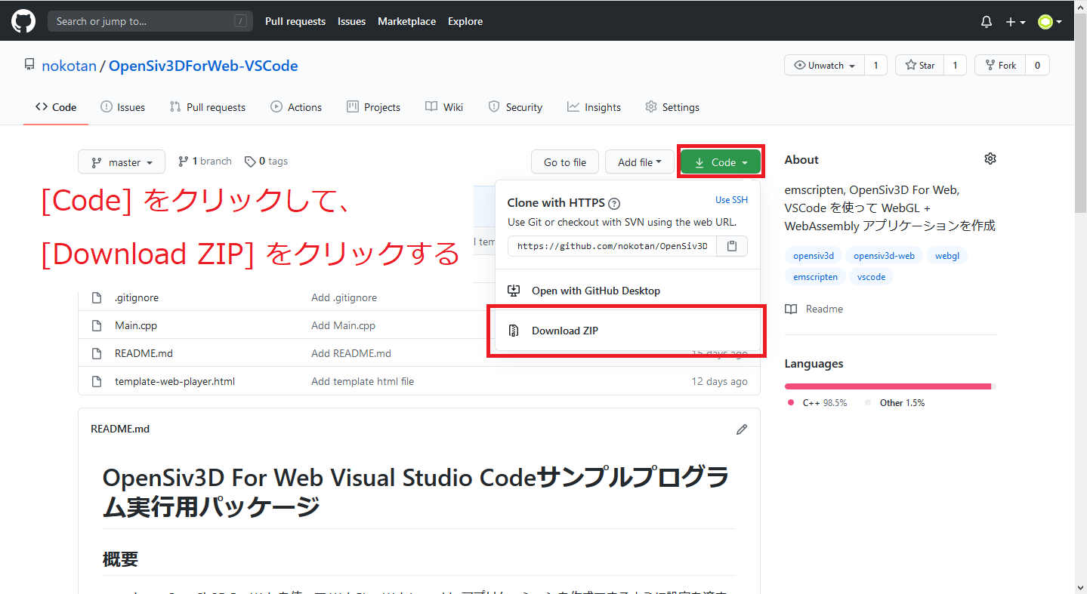Screen dimensions: 1087x594
Task: Click the fork count 0
Action: pos(1037,66)
